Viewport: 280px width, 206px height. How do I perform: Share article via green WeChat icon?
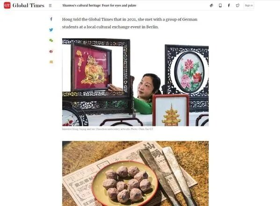tap(51, 40)
